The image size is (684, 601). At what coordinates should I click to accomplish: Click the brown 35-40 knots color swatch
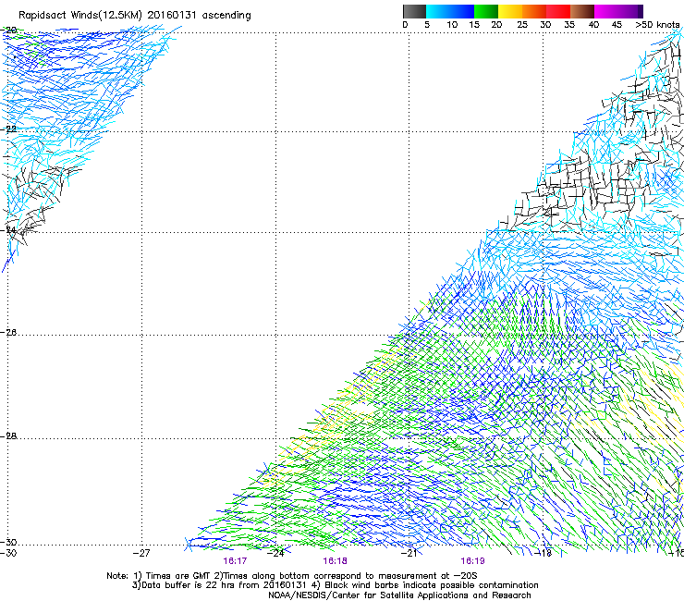pyautogui.click(x=582, y=11)
